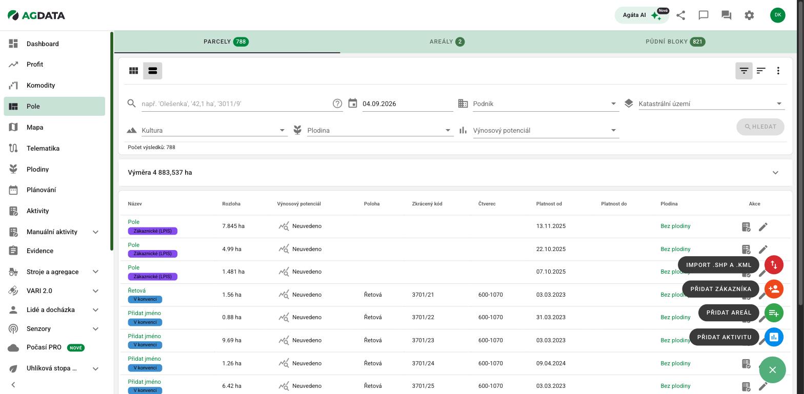Open the settings gear icon
804x394 pixels.
pyautogui.click(x=749, y=15)
